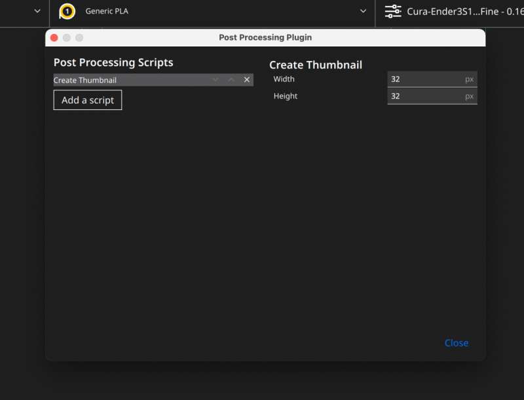Move Create Thumbnail script up
The height and width of the screenshot is (400, 524).
coord(231,80)
